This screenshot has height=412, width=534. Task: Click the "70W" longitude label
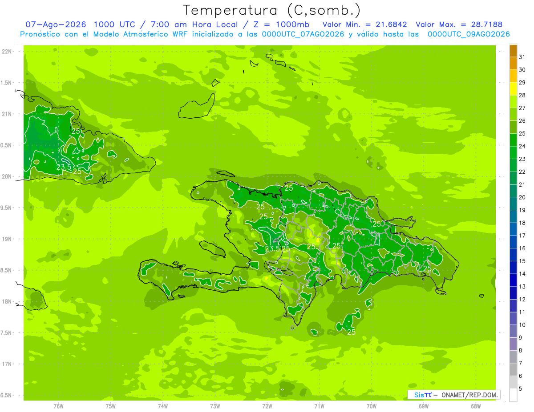[372, 406]
